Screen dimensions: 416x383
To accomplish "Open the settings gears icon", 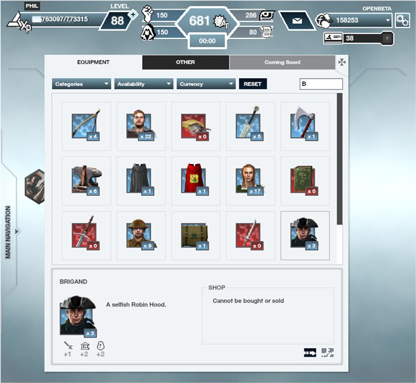I will pyautogui.click(x=402, y=20).
